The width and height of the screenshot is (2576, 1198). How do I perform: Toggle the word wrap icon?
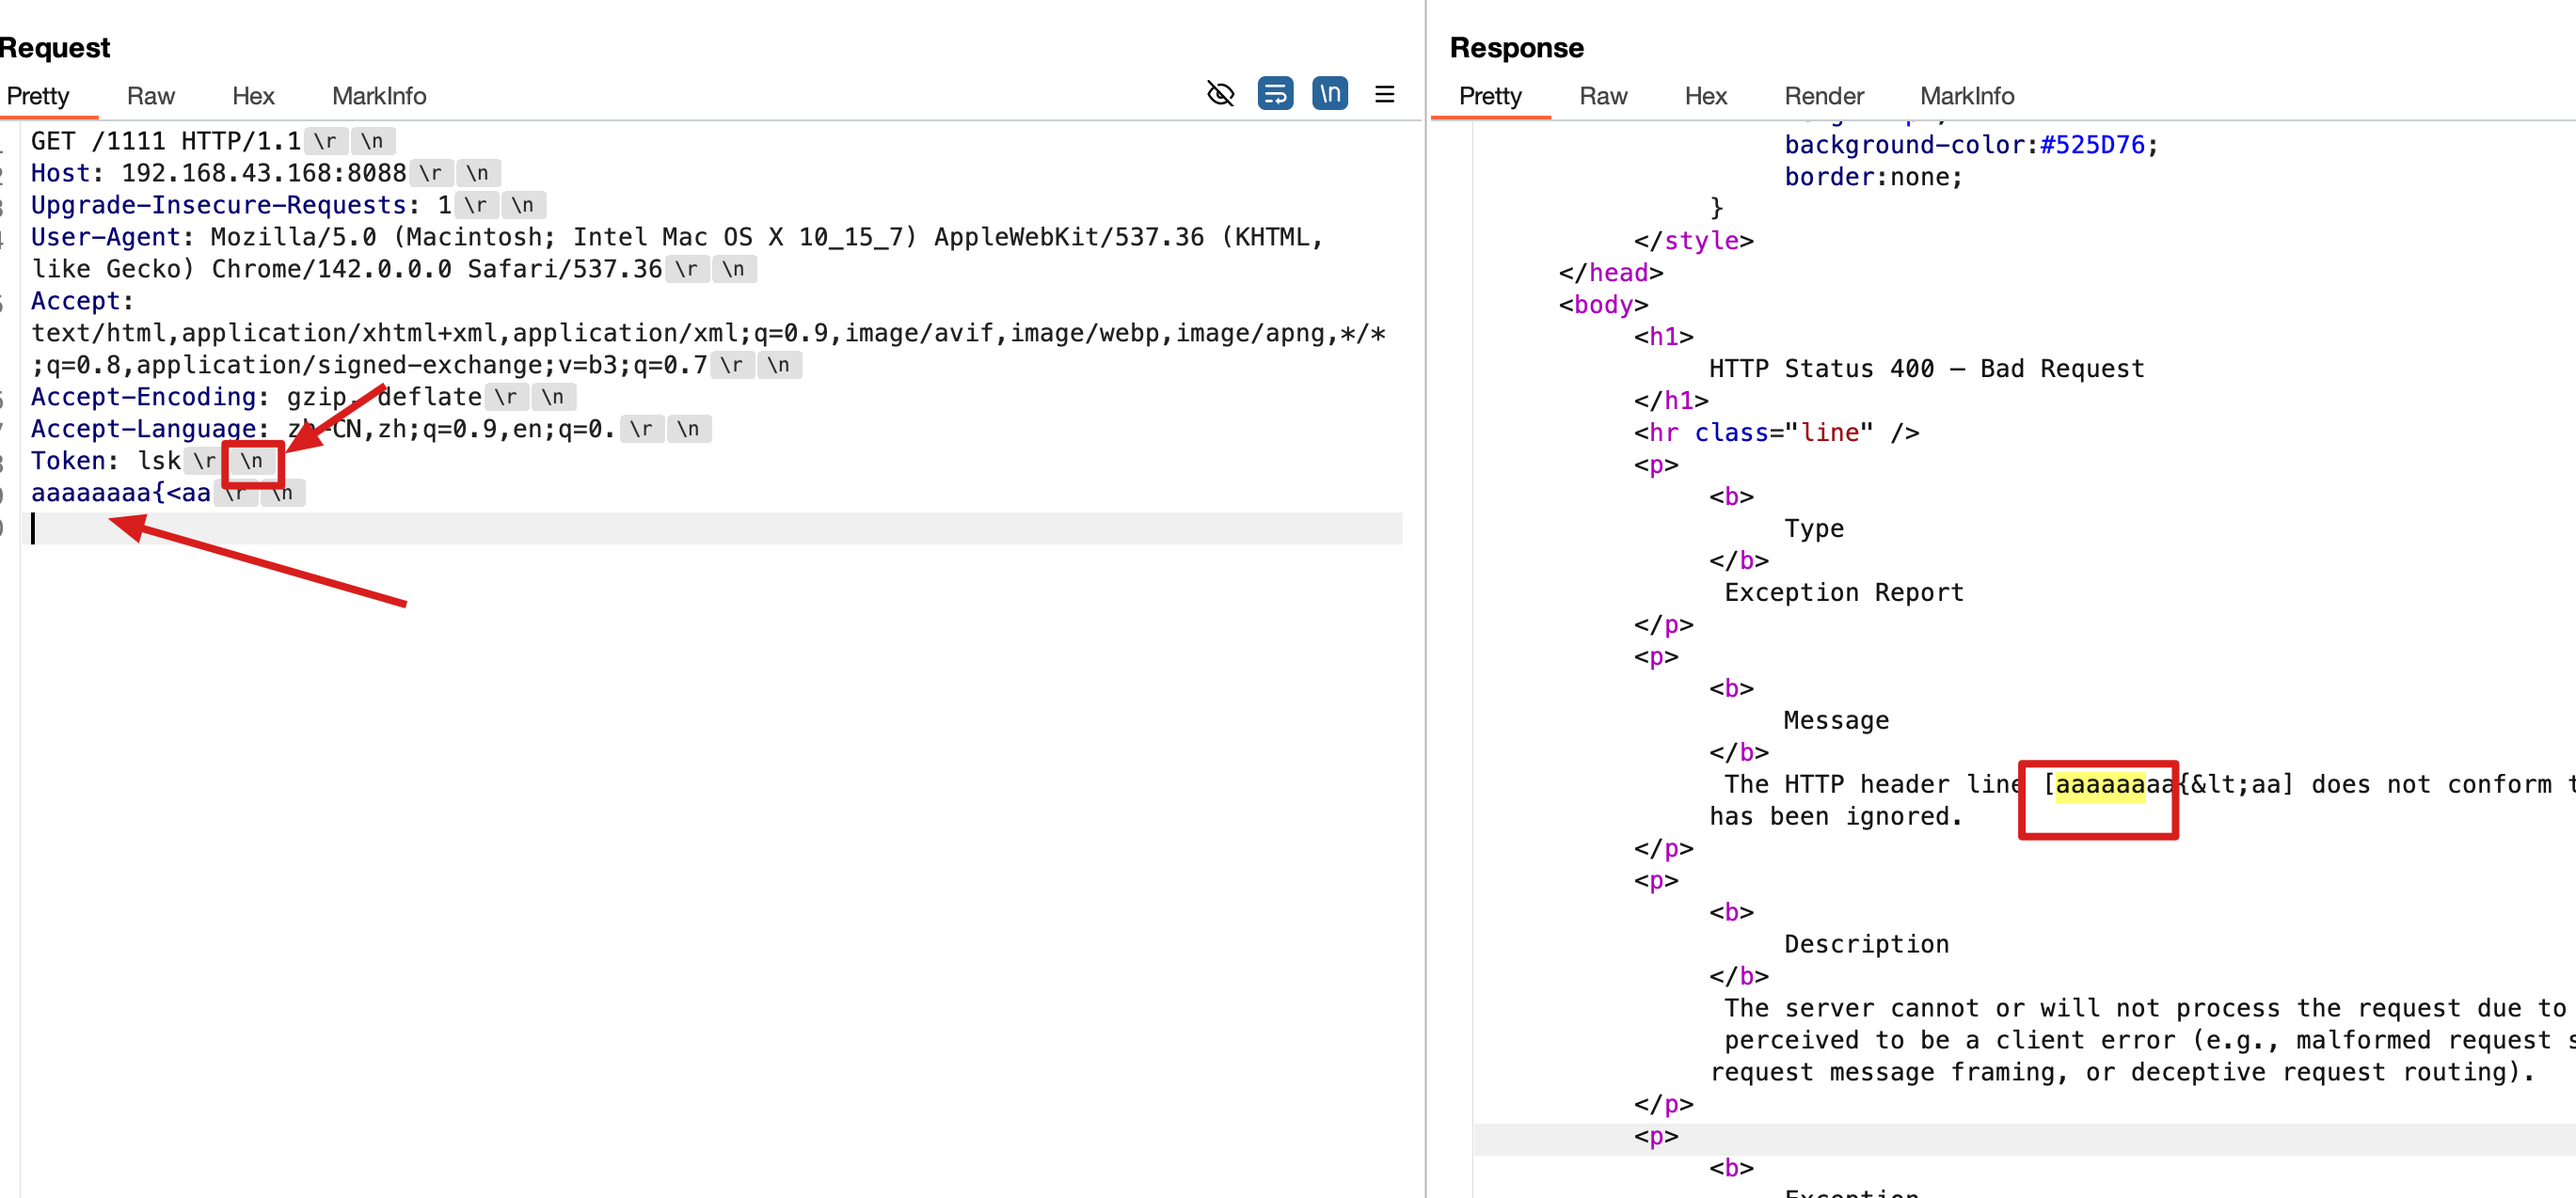click(1275, 94)
